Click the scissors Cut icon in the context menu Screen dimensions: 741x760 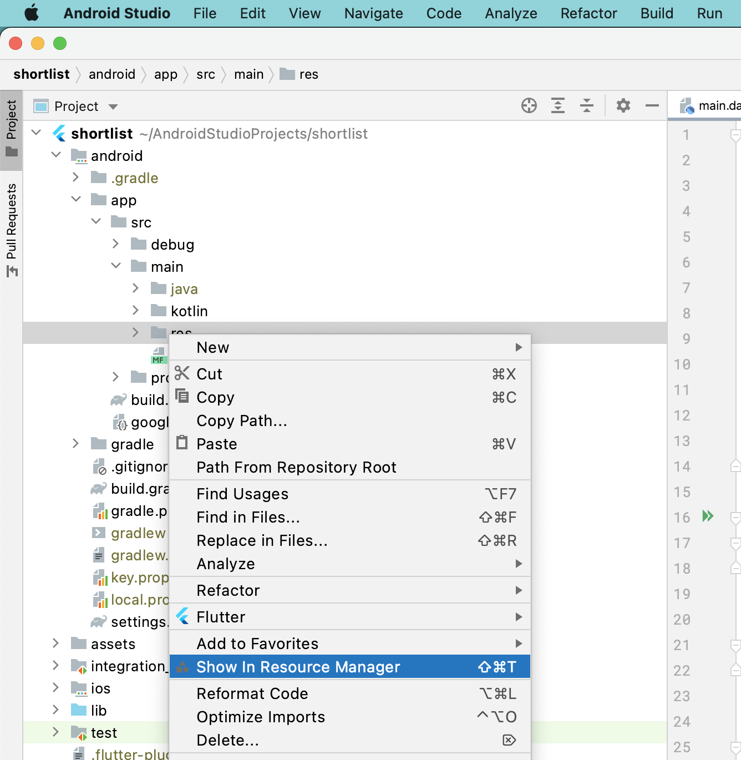tap(182, 373)
